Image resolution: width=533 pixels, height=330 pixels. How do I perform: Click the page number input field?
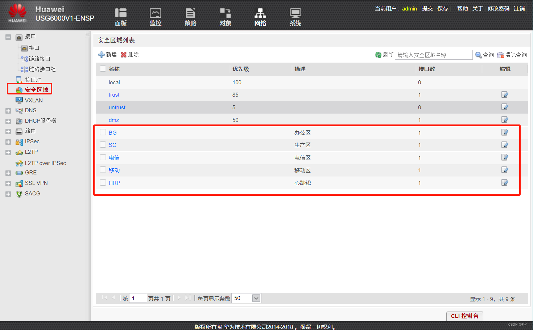pos(138,298)
